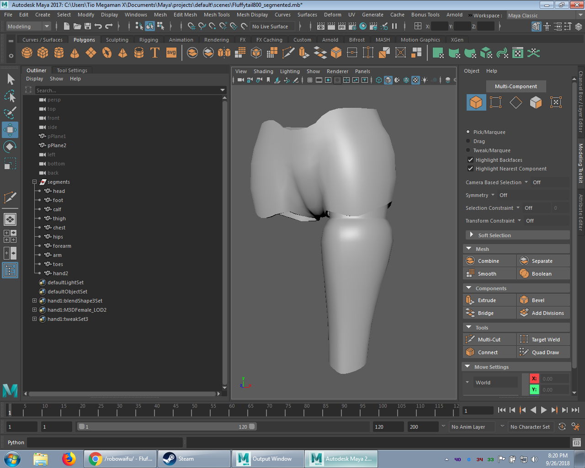Collapse the segments group in Outliner
This screenshot has width=585, height=468.
coord(34,182)
